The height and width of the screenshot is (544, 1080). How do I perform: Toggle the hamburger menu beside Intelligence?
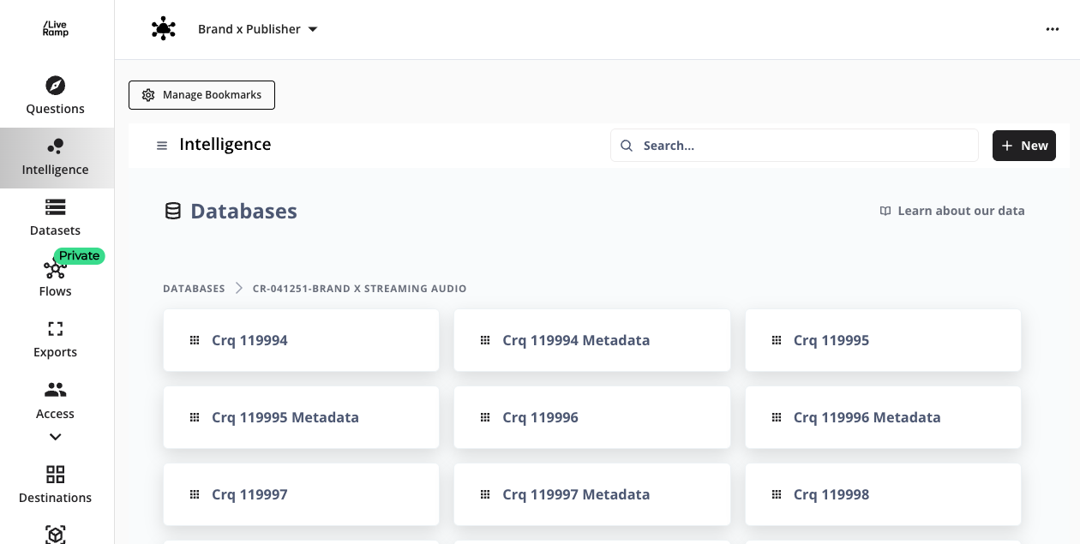pos(162,146)
